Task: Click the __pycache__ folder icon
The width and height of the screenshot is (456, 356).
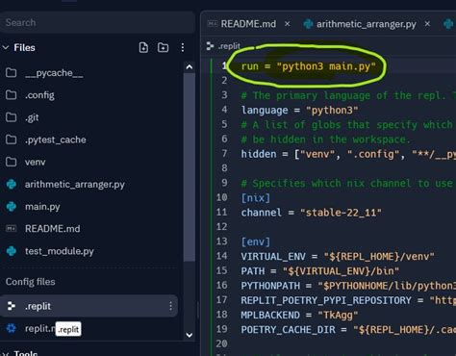Action: 12,73
